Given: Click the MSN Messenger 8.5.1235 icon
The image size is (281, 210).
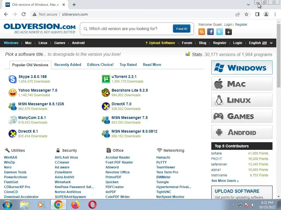Looking at the screenshot, I should tap(13, 106).
